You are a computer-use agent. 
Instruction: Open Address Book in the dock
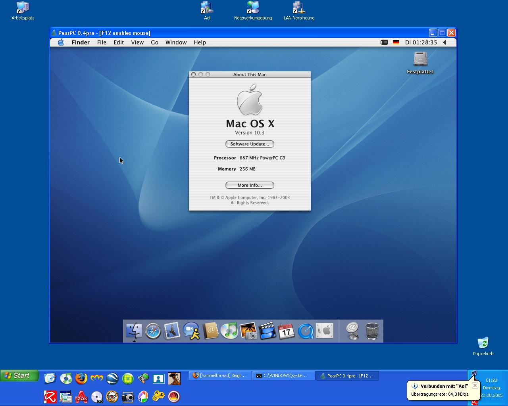(210, 331)
